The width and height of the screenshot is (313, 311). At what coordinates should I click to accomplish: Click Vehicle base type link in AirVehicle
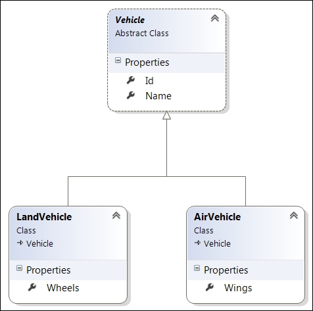tap(217, 243)
